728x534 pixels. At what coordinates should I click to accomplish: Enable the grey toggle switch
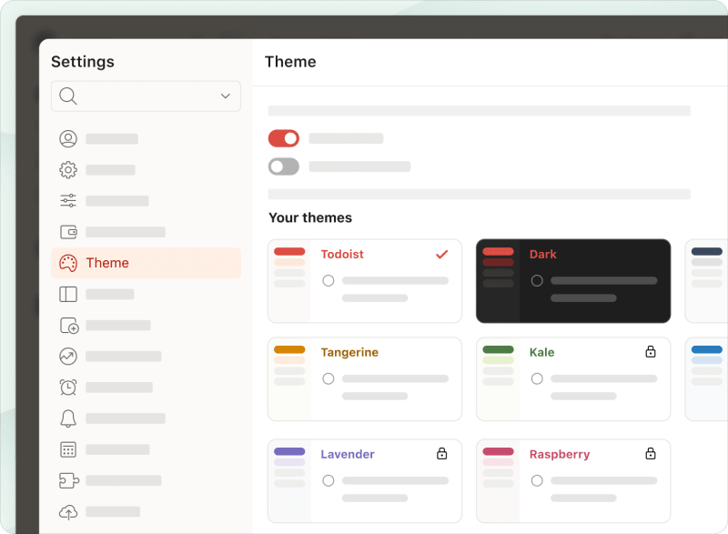(283, 166)
